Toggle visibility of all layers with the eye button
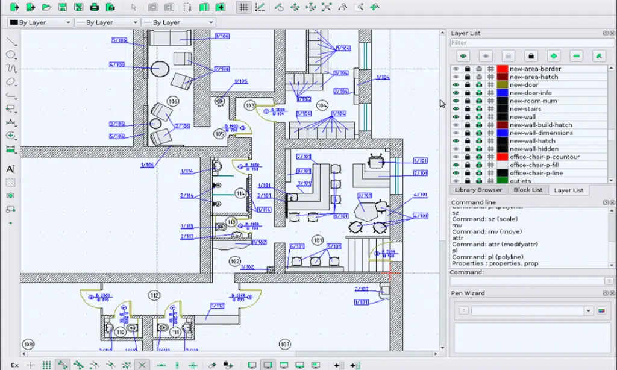The width and height of the screenshot is (617, 370). (x=462, y=55)
